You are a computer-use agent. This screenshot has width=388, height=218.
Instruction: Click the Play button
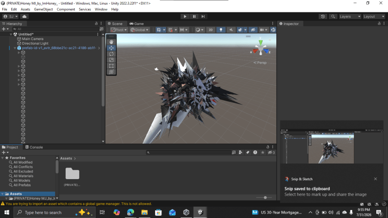pyautogui.click(x=185, y=17)
